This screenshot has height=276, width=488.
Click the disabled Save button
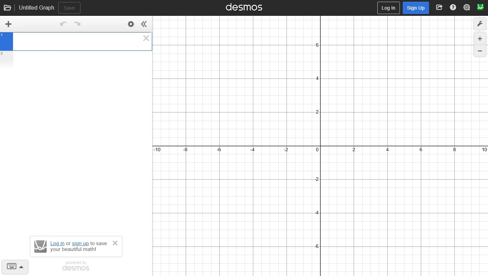[x=69, y=8]
